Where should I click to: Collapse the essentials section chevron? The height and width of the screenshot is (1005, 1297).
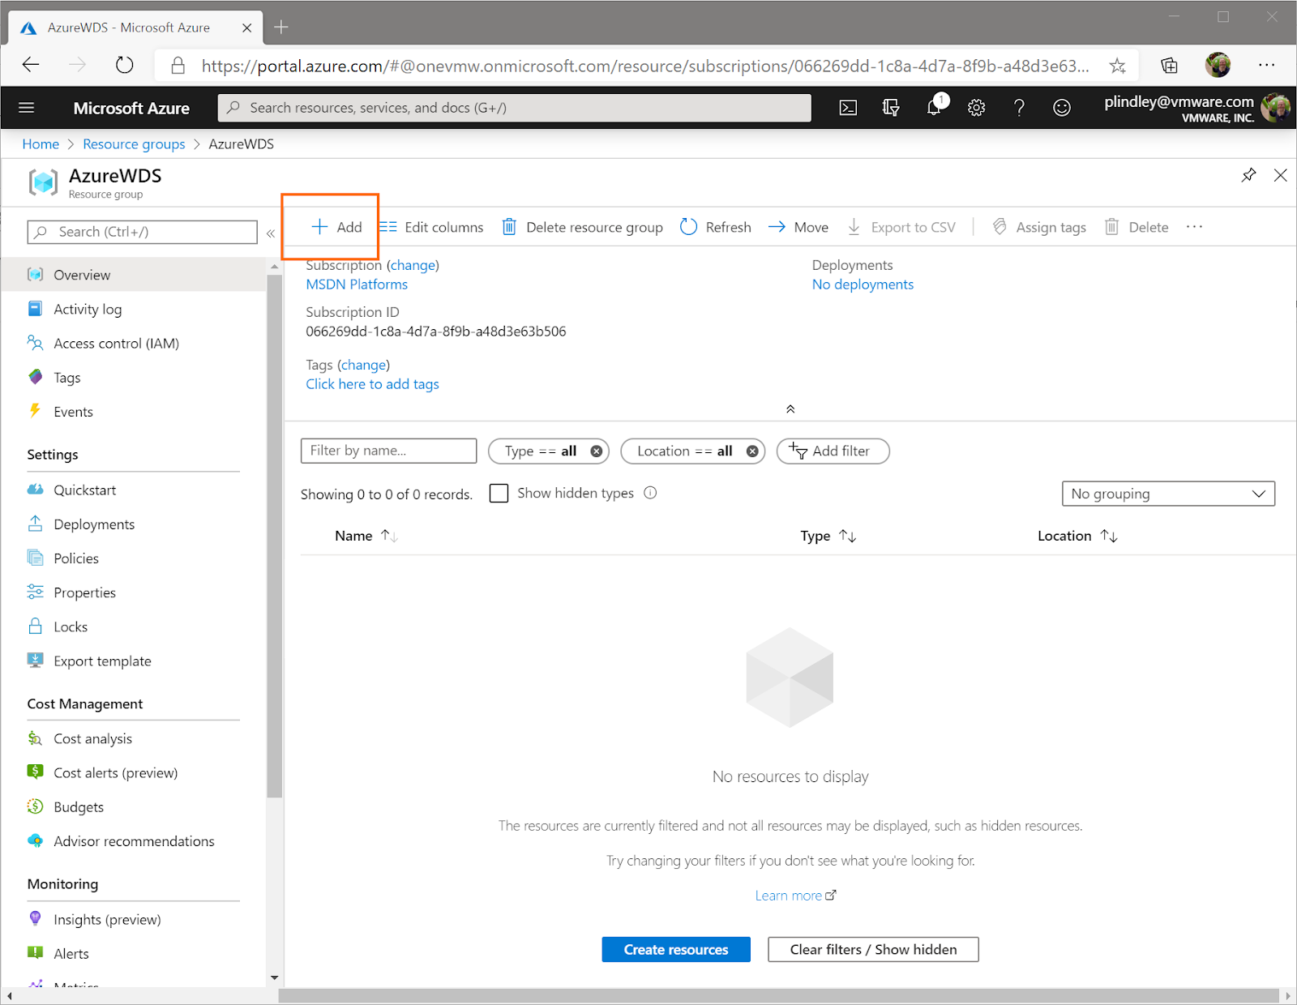click(790, 409)
